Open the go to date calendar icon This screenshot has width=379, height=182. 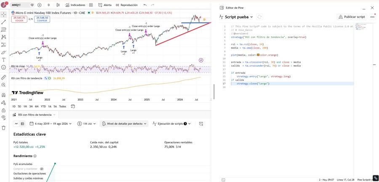[x=73, y=106]
